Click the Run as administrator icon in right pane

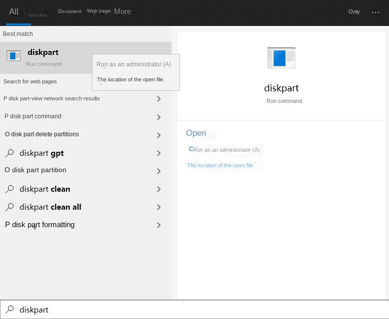pyautogui.click(x=190, y=149)
